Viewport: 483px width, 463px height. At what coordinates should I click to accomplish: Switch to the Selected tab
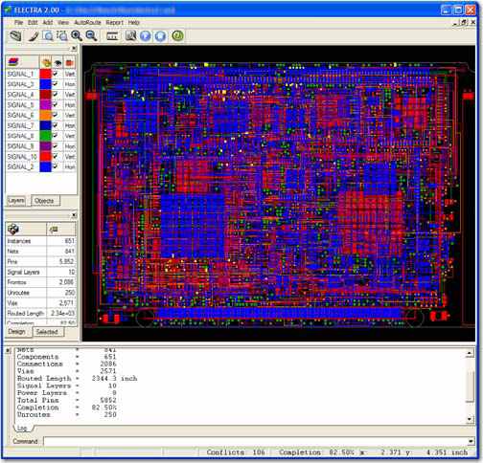pos(47,332)
